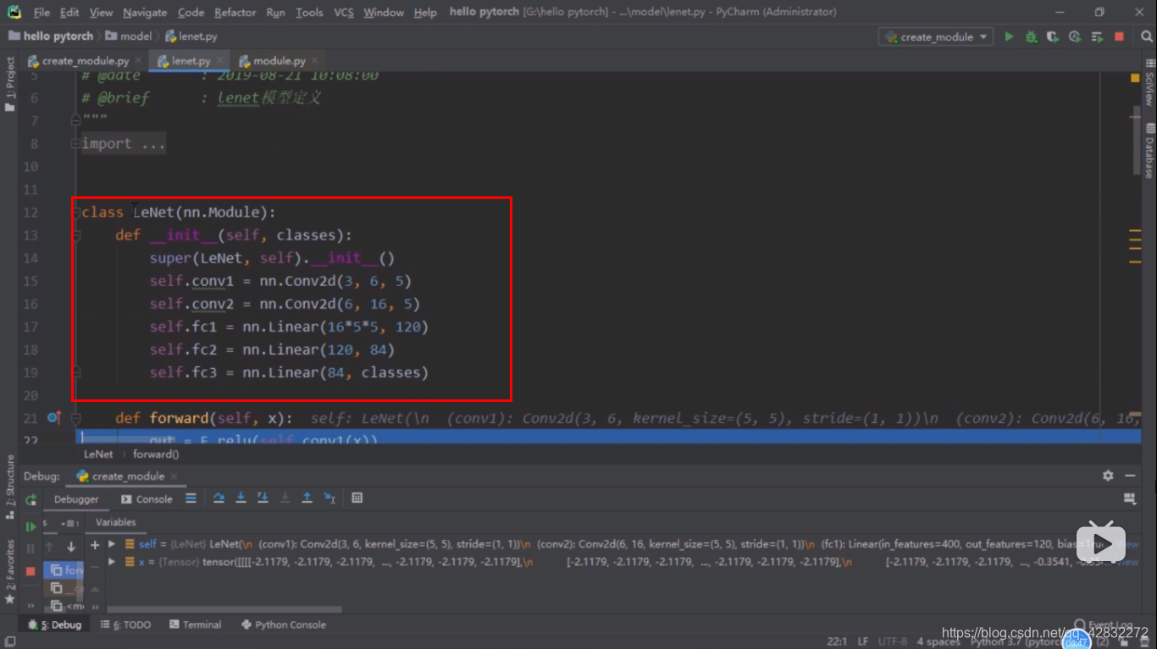Viewport: 1157px width, 649px height.
Task: Open the Debug tool window button
Action: click(55, 624)
